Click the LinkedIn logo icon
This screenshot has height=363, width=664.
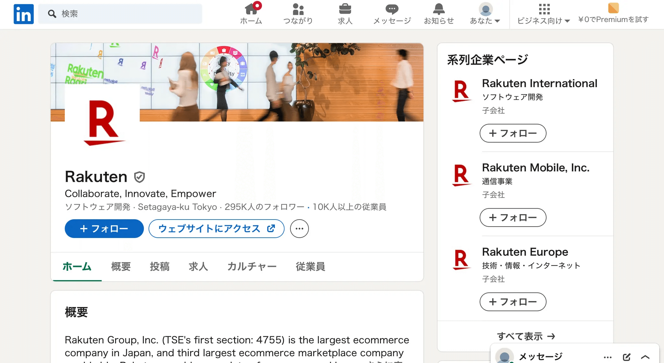click(23, 14)
